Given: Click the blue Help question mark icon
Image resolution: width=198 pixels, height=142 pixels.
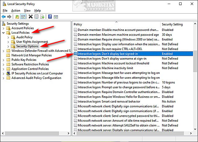Looking at the screenshot, I should [50, 16].
